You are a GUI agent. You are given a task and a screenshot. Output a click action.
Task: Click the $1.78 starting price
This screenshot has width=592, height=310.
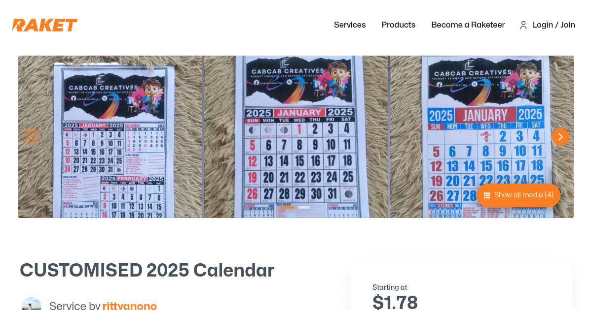pyautogui.click(x=395, y=302)
